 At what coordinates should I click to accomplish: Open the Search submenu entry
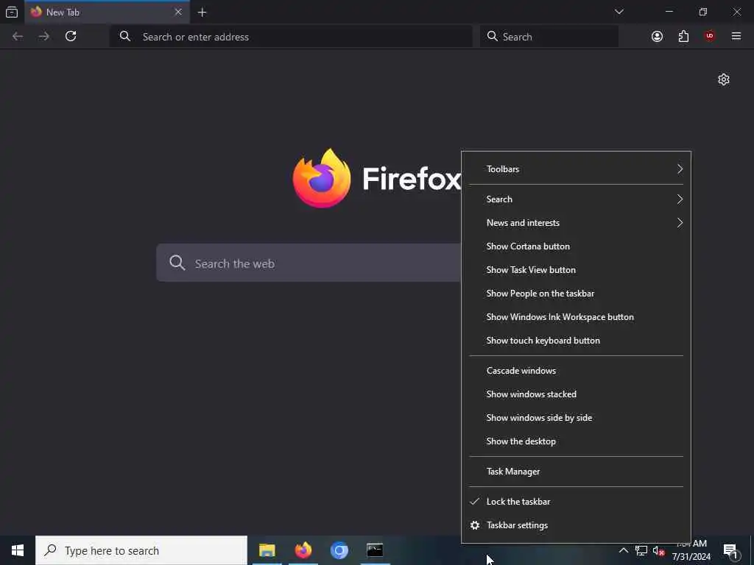pos(576,199)
